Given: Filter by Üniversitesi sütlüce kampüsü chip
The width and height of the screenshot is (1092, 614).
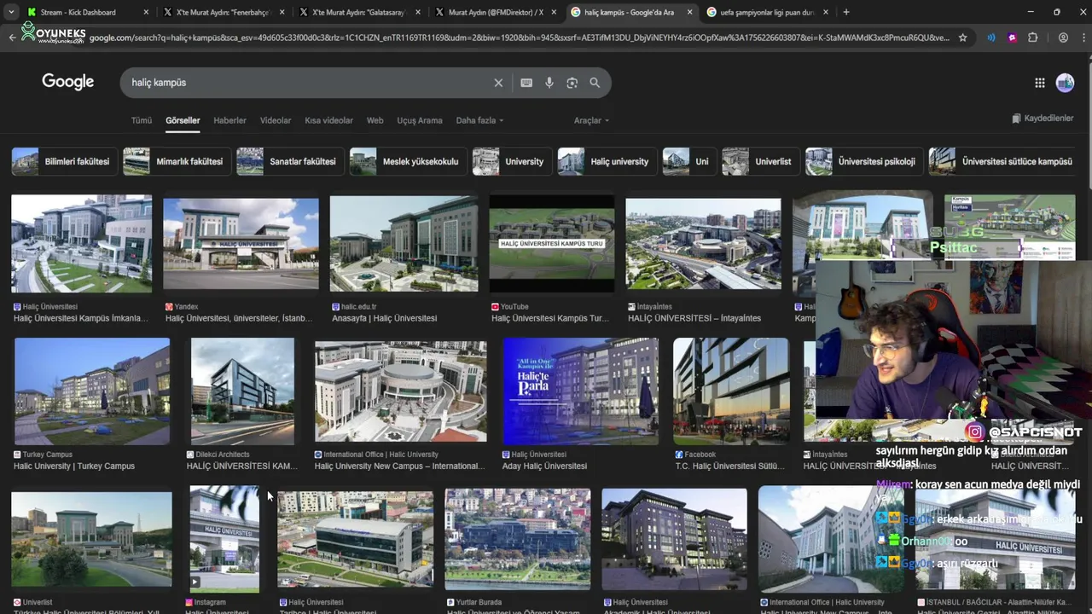Looking at the screenshot, I should (x=1002, y=161).
